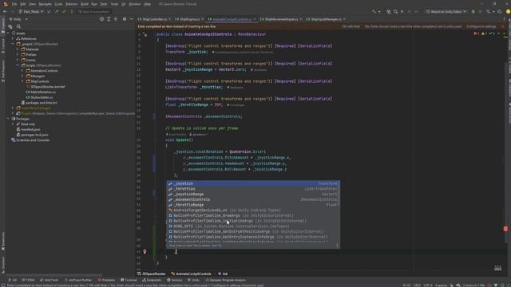
Task: Click the locate-in-tree target icon
Action: [x=101, y=19]
